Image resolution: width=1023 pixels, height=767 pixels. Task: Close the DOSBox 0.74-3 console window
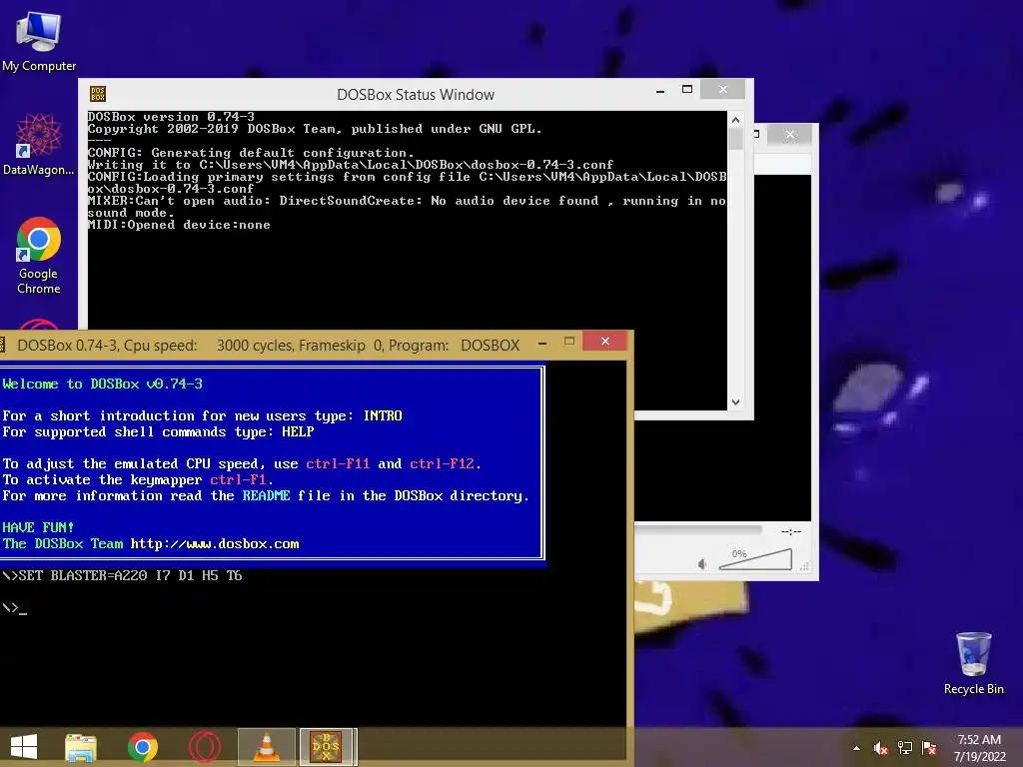point(604,342)
